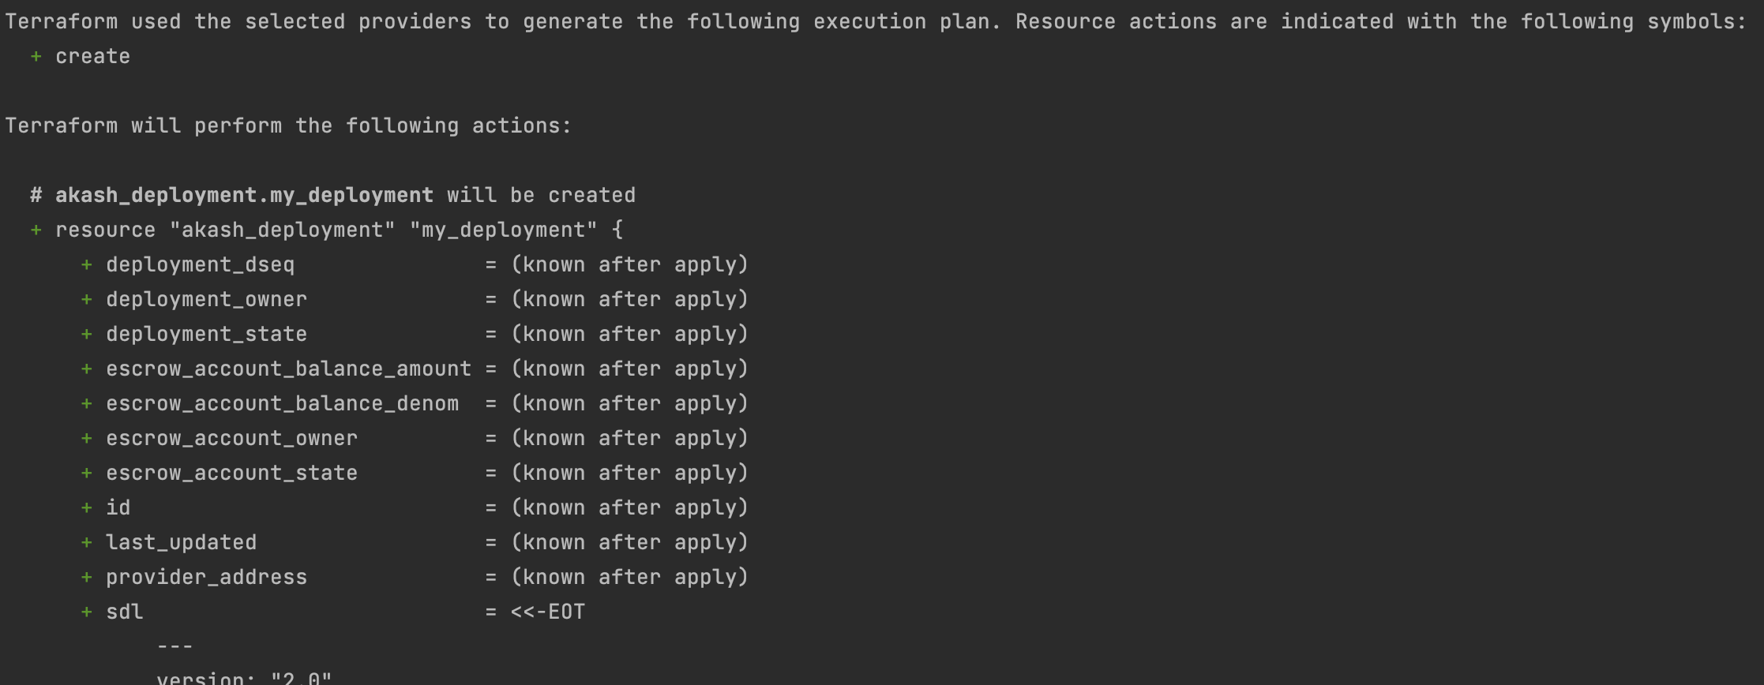Screen dimensions: 1764x685
Task: Click the escrow_account_state attribute name
Action: [x=231, y=474]
